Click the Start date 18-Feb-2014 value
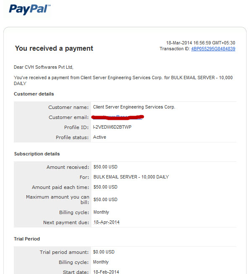This screenshot has height=274, width=252. point(106,272)
